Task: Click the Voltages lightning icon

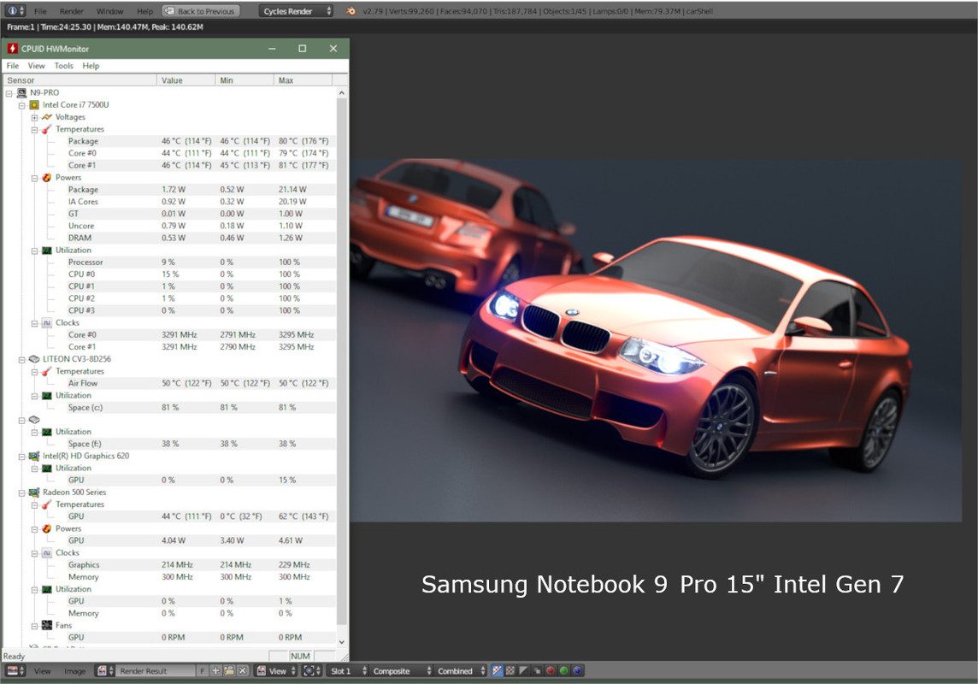Action: coord(47,117)
